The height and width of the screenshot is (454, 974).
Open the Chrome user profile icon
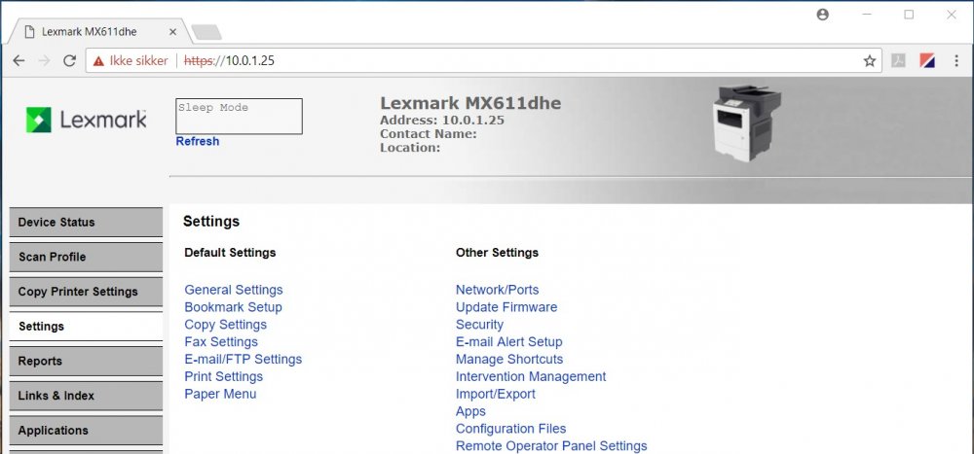tap(823, 15)
